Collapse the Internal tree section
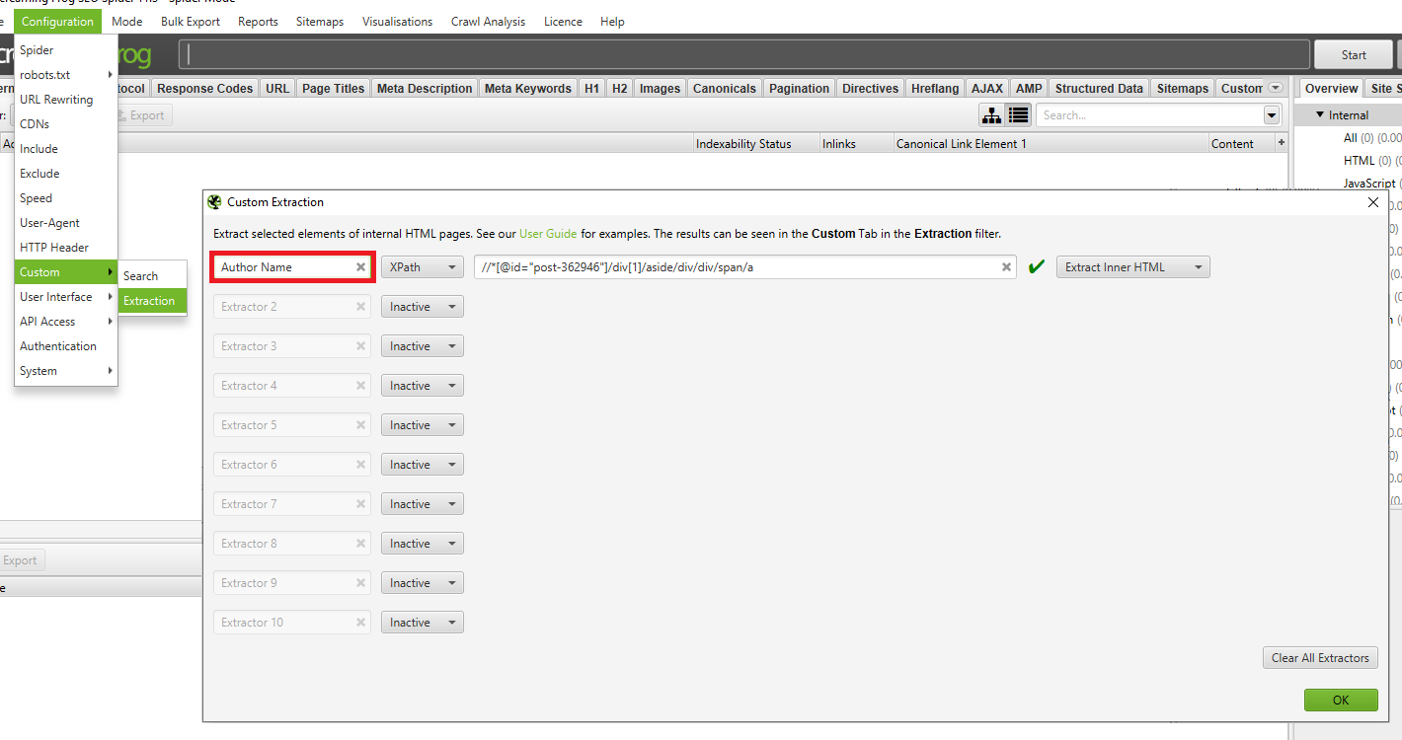This screenshot has width=1402, height=740. (1320, 115)
